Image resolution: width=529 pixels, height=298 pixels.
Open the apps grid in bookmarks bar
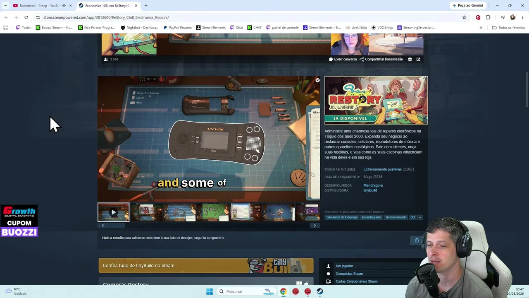(5, 28)
